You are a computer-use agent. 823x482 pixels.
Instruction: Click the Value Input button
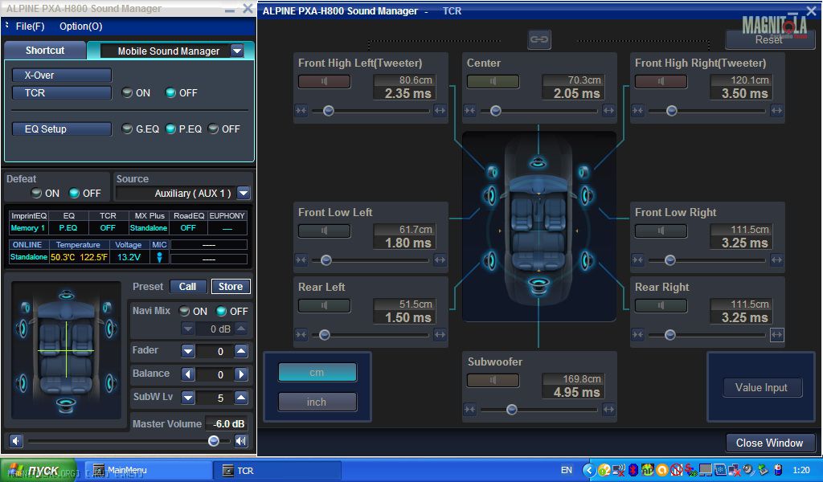point(762,387)
